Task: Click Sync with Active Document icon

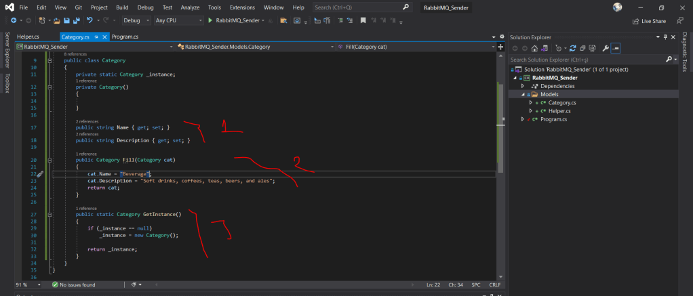Action: 573,48
